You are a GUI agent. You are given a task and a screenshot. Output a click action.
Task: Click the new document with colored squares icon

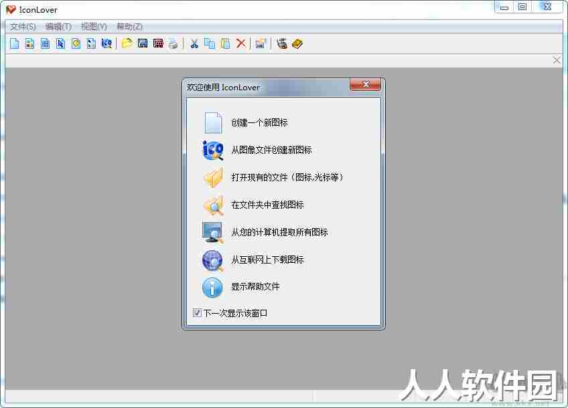pyautogui.click(x=29, y=43)
